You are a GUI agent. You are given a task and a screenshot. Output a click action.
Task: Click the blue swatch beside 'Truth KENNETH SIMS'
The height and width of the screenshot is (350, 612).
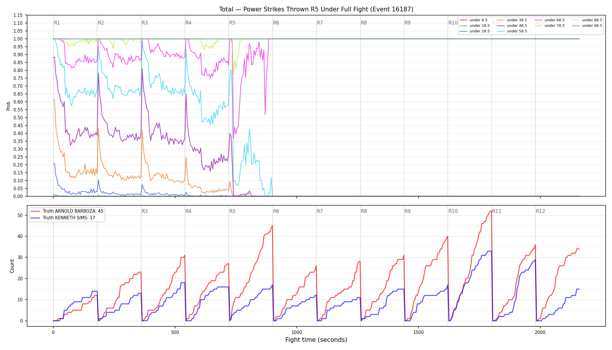(x=36, y=218)
